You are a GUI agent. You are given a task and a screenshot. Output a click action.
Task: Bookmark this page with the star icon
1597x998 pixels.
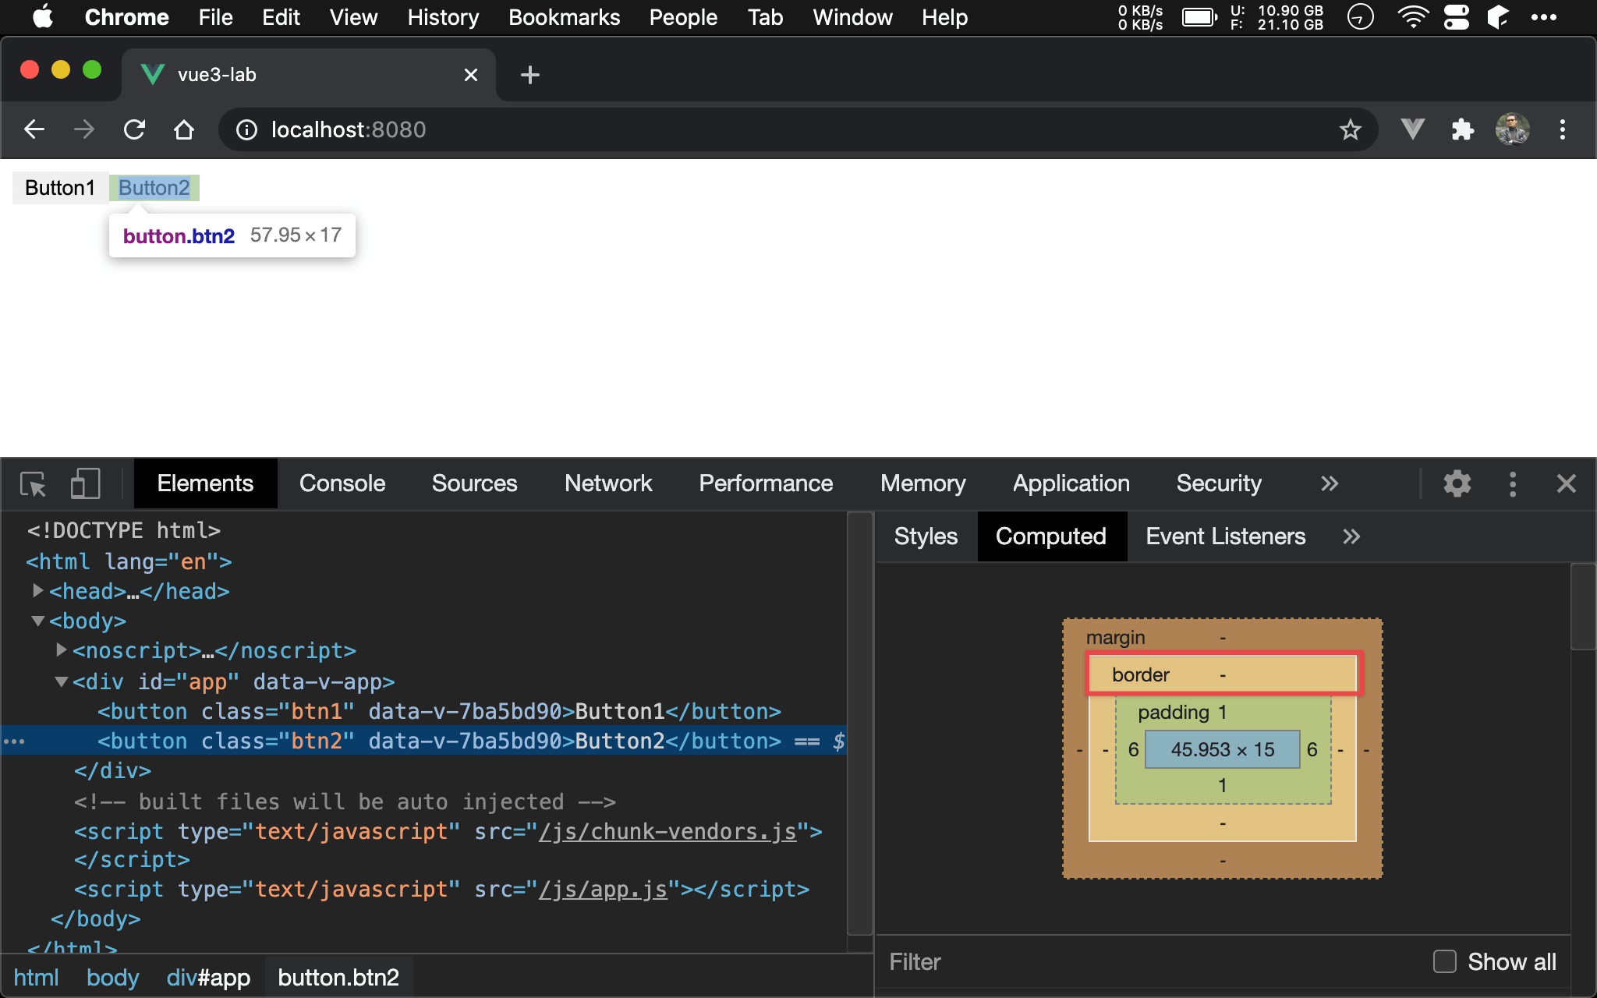(x=1350, y=129)
